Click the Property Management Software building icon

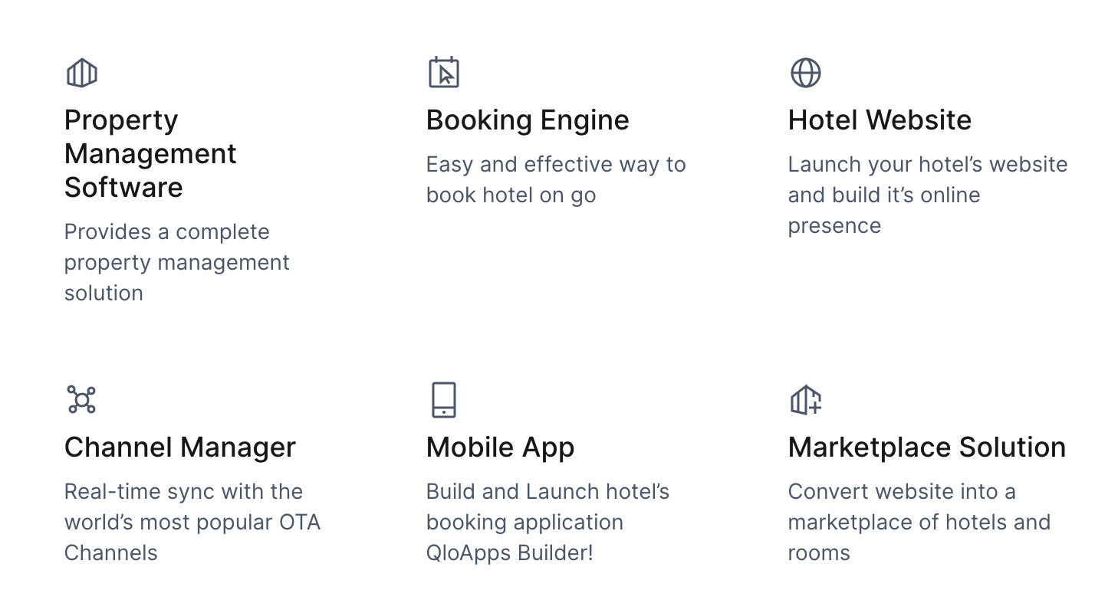point(81,74)
